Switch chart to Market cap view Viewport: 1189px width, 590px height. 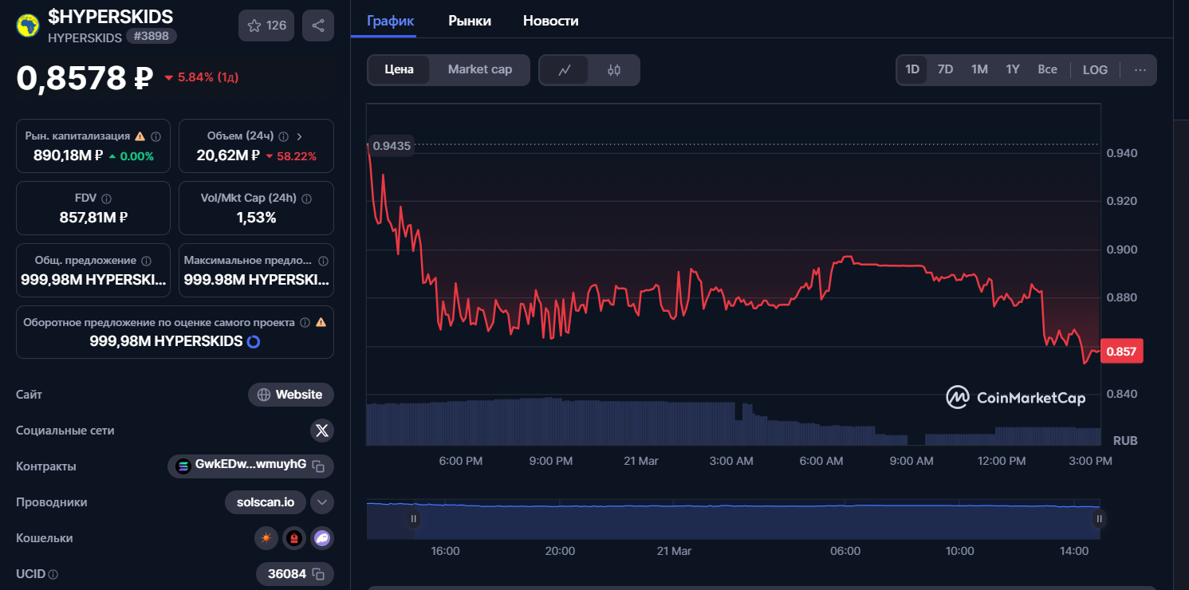coord(480,69)
